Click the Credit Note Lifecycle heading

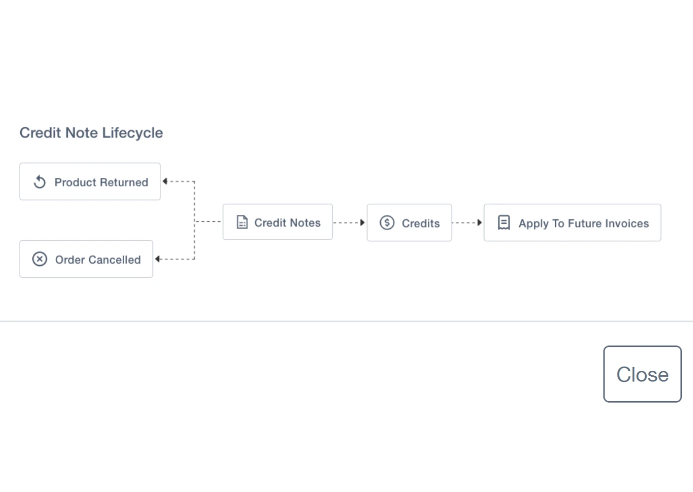tap(91, 133)
